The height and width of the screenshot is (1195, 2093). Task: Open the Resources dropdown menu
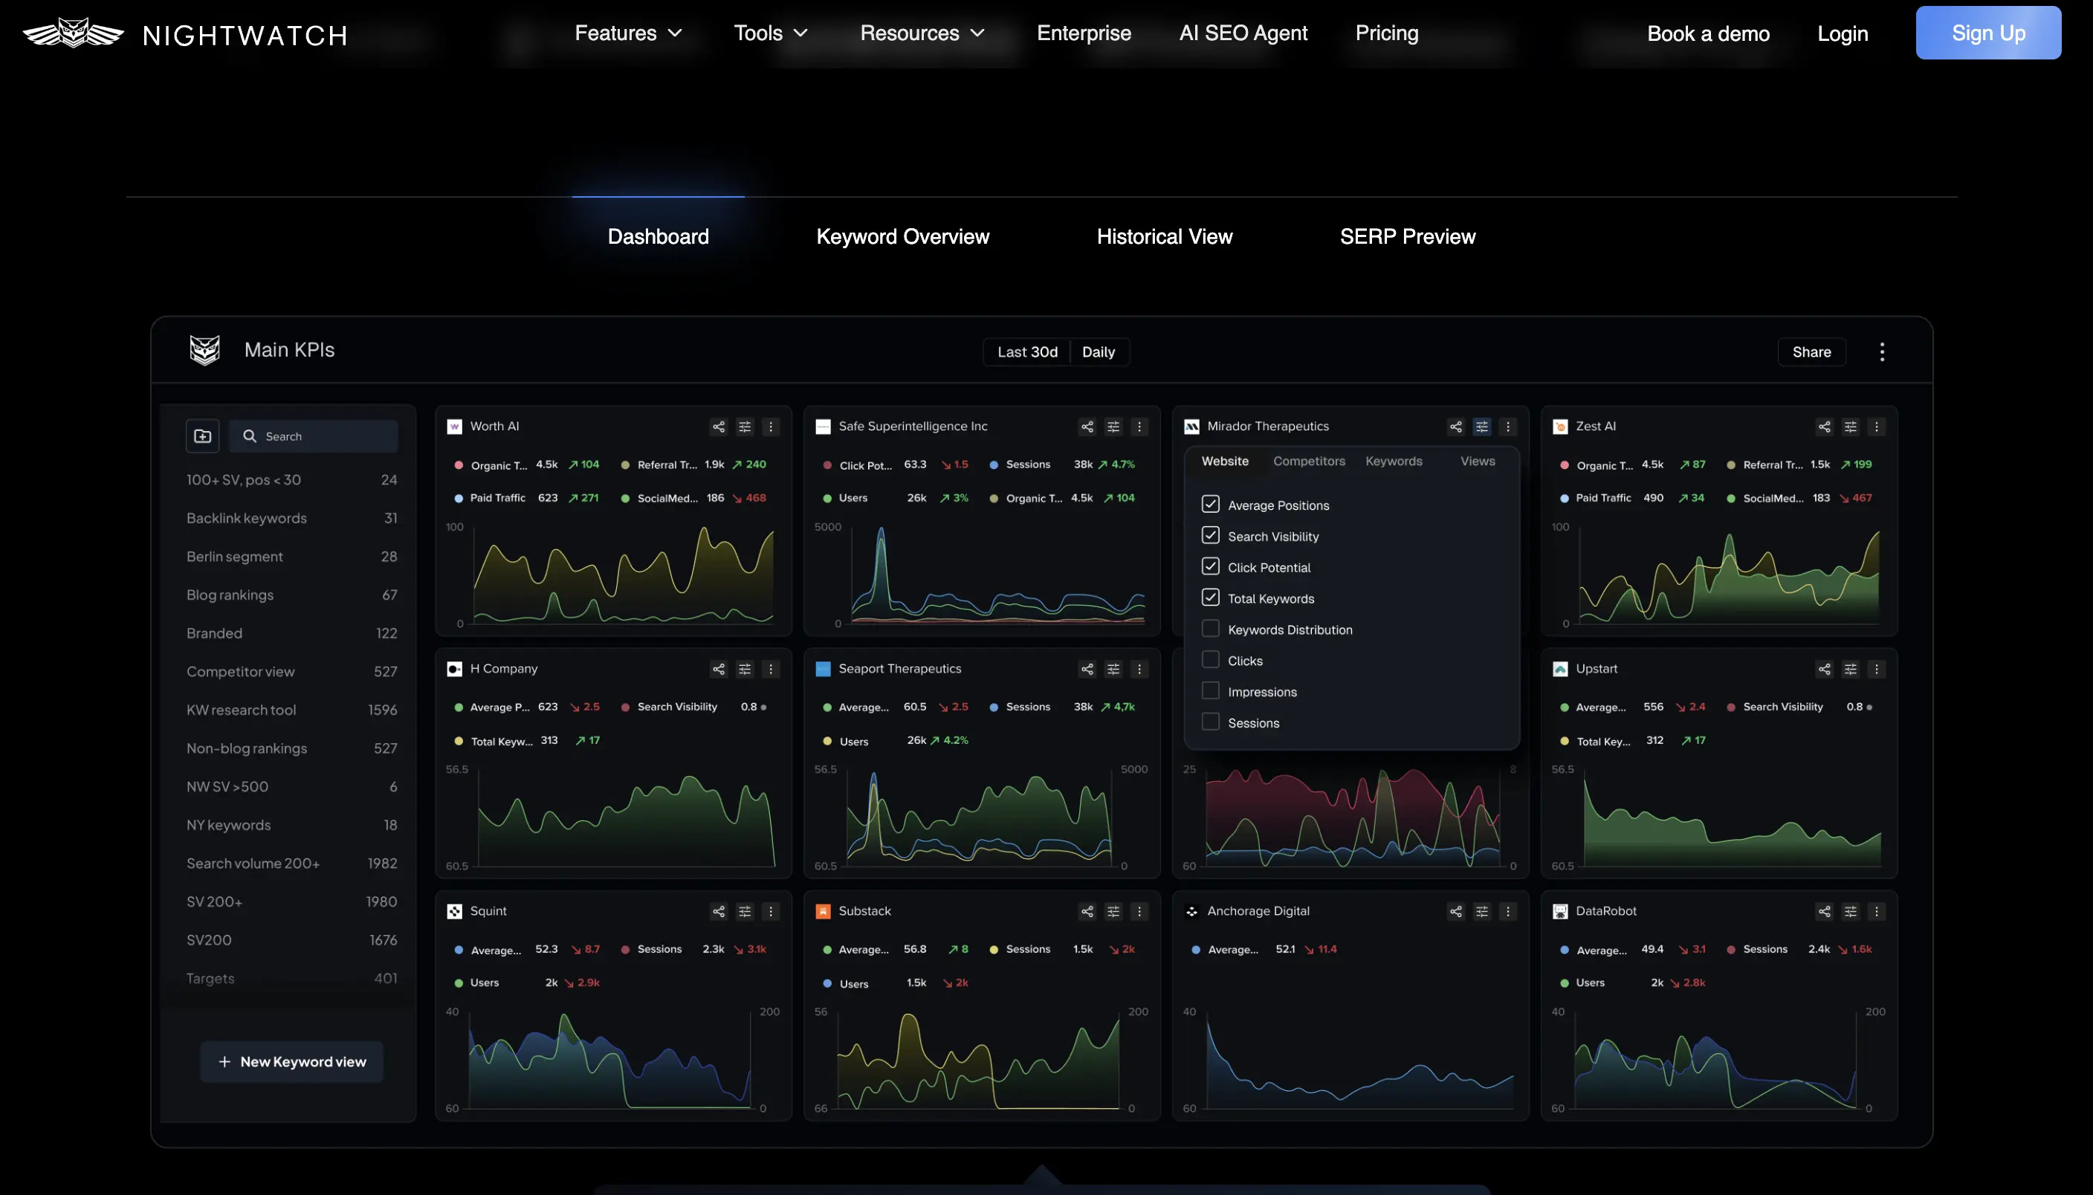(922, 33)
